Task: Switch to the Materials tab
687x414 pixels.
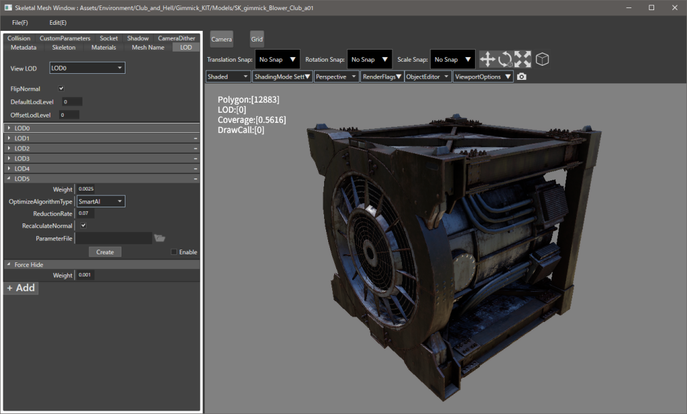Action: [x=103, y=48]
